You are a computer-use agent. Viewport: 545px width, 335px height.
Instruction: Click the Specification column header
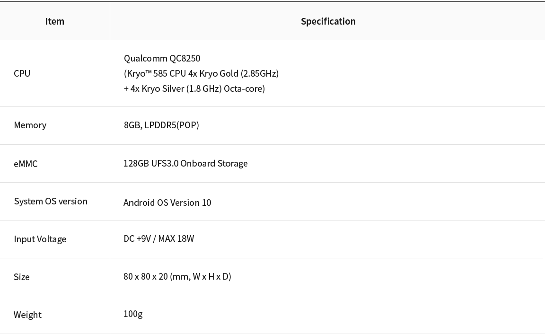328,21
